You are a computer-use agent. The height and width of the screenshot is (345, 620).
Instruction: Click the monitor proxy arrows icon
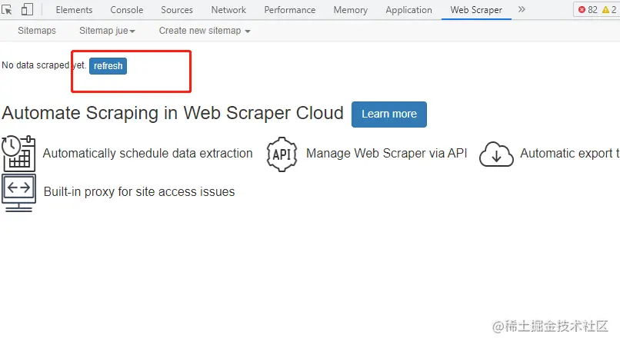(x=18, y=193)
